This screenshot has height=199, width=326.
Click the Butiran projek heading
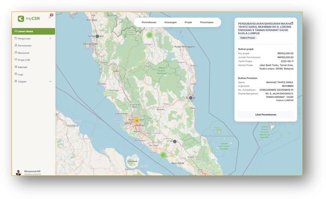246,49
